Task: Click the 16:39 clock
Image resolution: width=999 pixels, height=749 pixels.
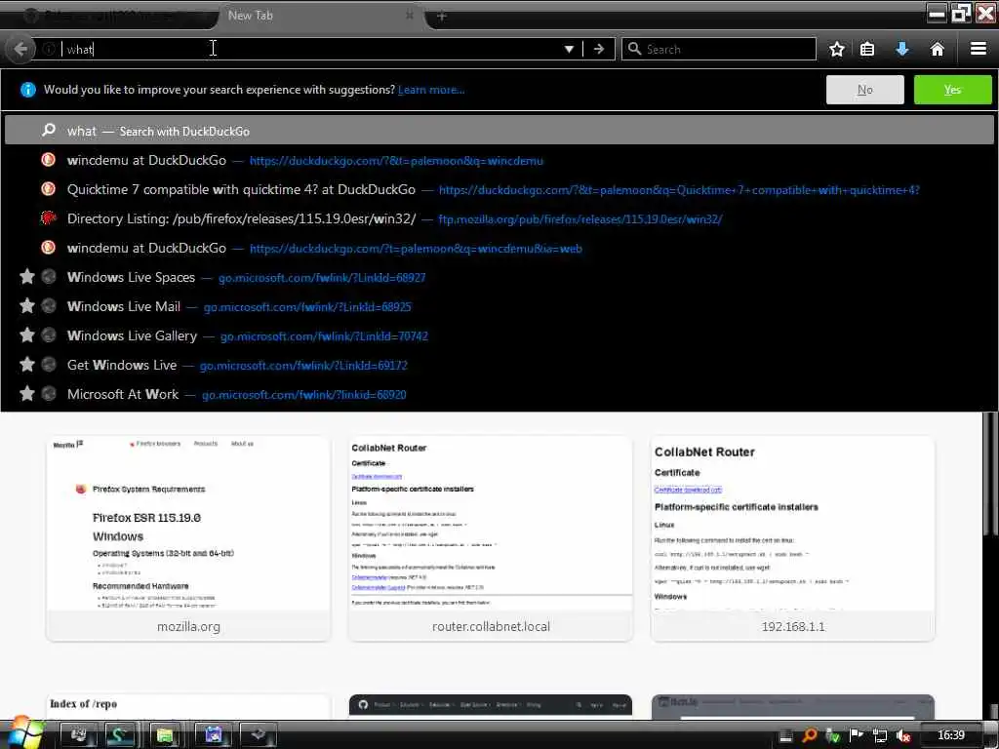Action: tap(950, 735)
